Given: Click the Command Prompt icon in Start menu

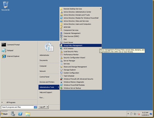Looking at the screenshot, I should pos(4,45).
